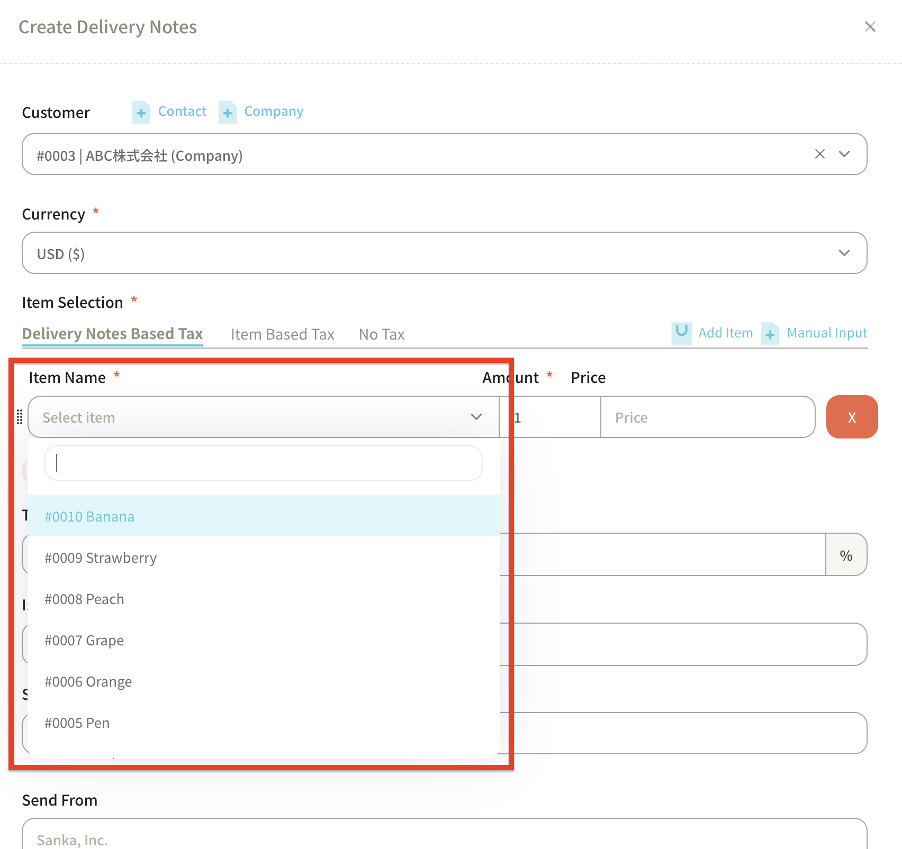This screenshot has width=902, height=849.
Task: Click the Manual Input link
Action: coord(826,333)
